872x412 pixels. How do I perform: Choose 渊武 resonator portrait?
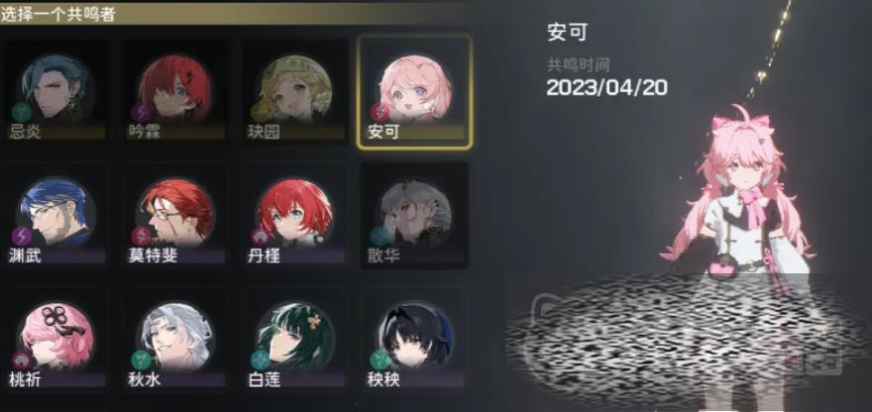click(55, 216)
